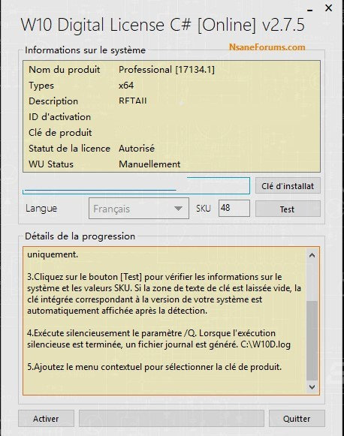
Task: Select the Manuellement WU Status value
Action: (149, 164)
